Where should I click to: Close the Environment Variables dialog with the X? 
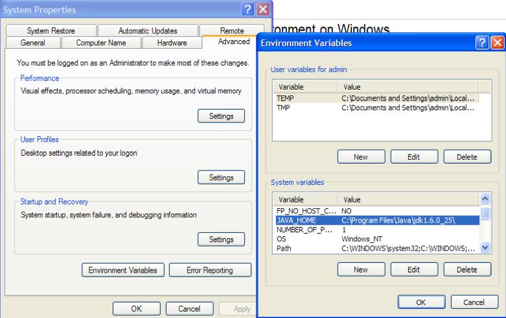tap(498, 43)
